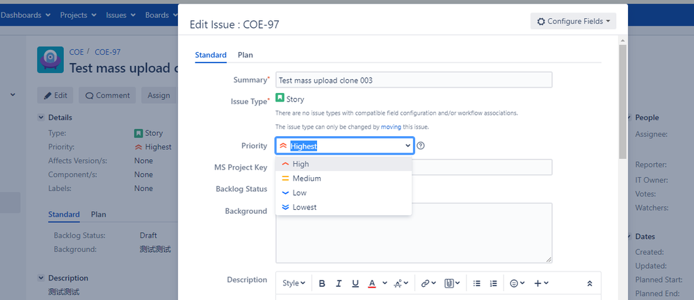Open the COE-97 breadcrumb link

(108, 51)
